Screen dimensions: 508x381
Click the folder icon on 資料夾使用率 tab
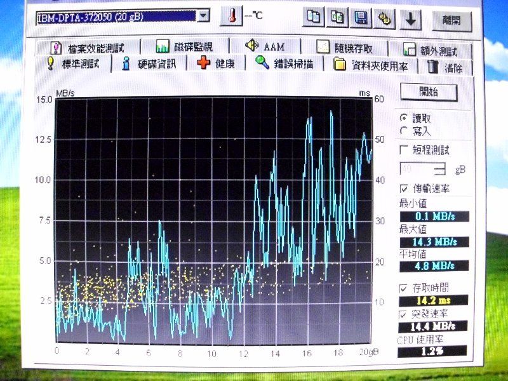tap(340, 64)
